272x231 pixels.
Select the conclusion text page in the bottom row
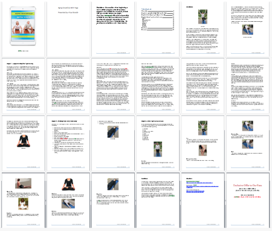158,200
